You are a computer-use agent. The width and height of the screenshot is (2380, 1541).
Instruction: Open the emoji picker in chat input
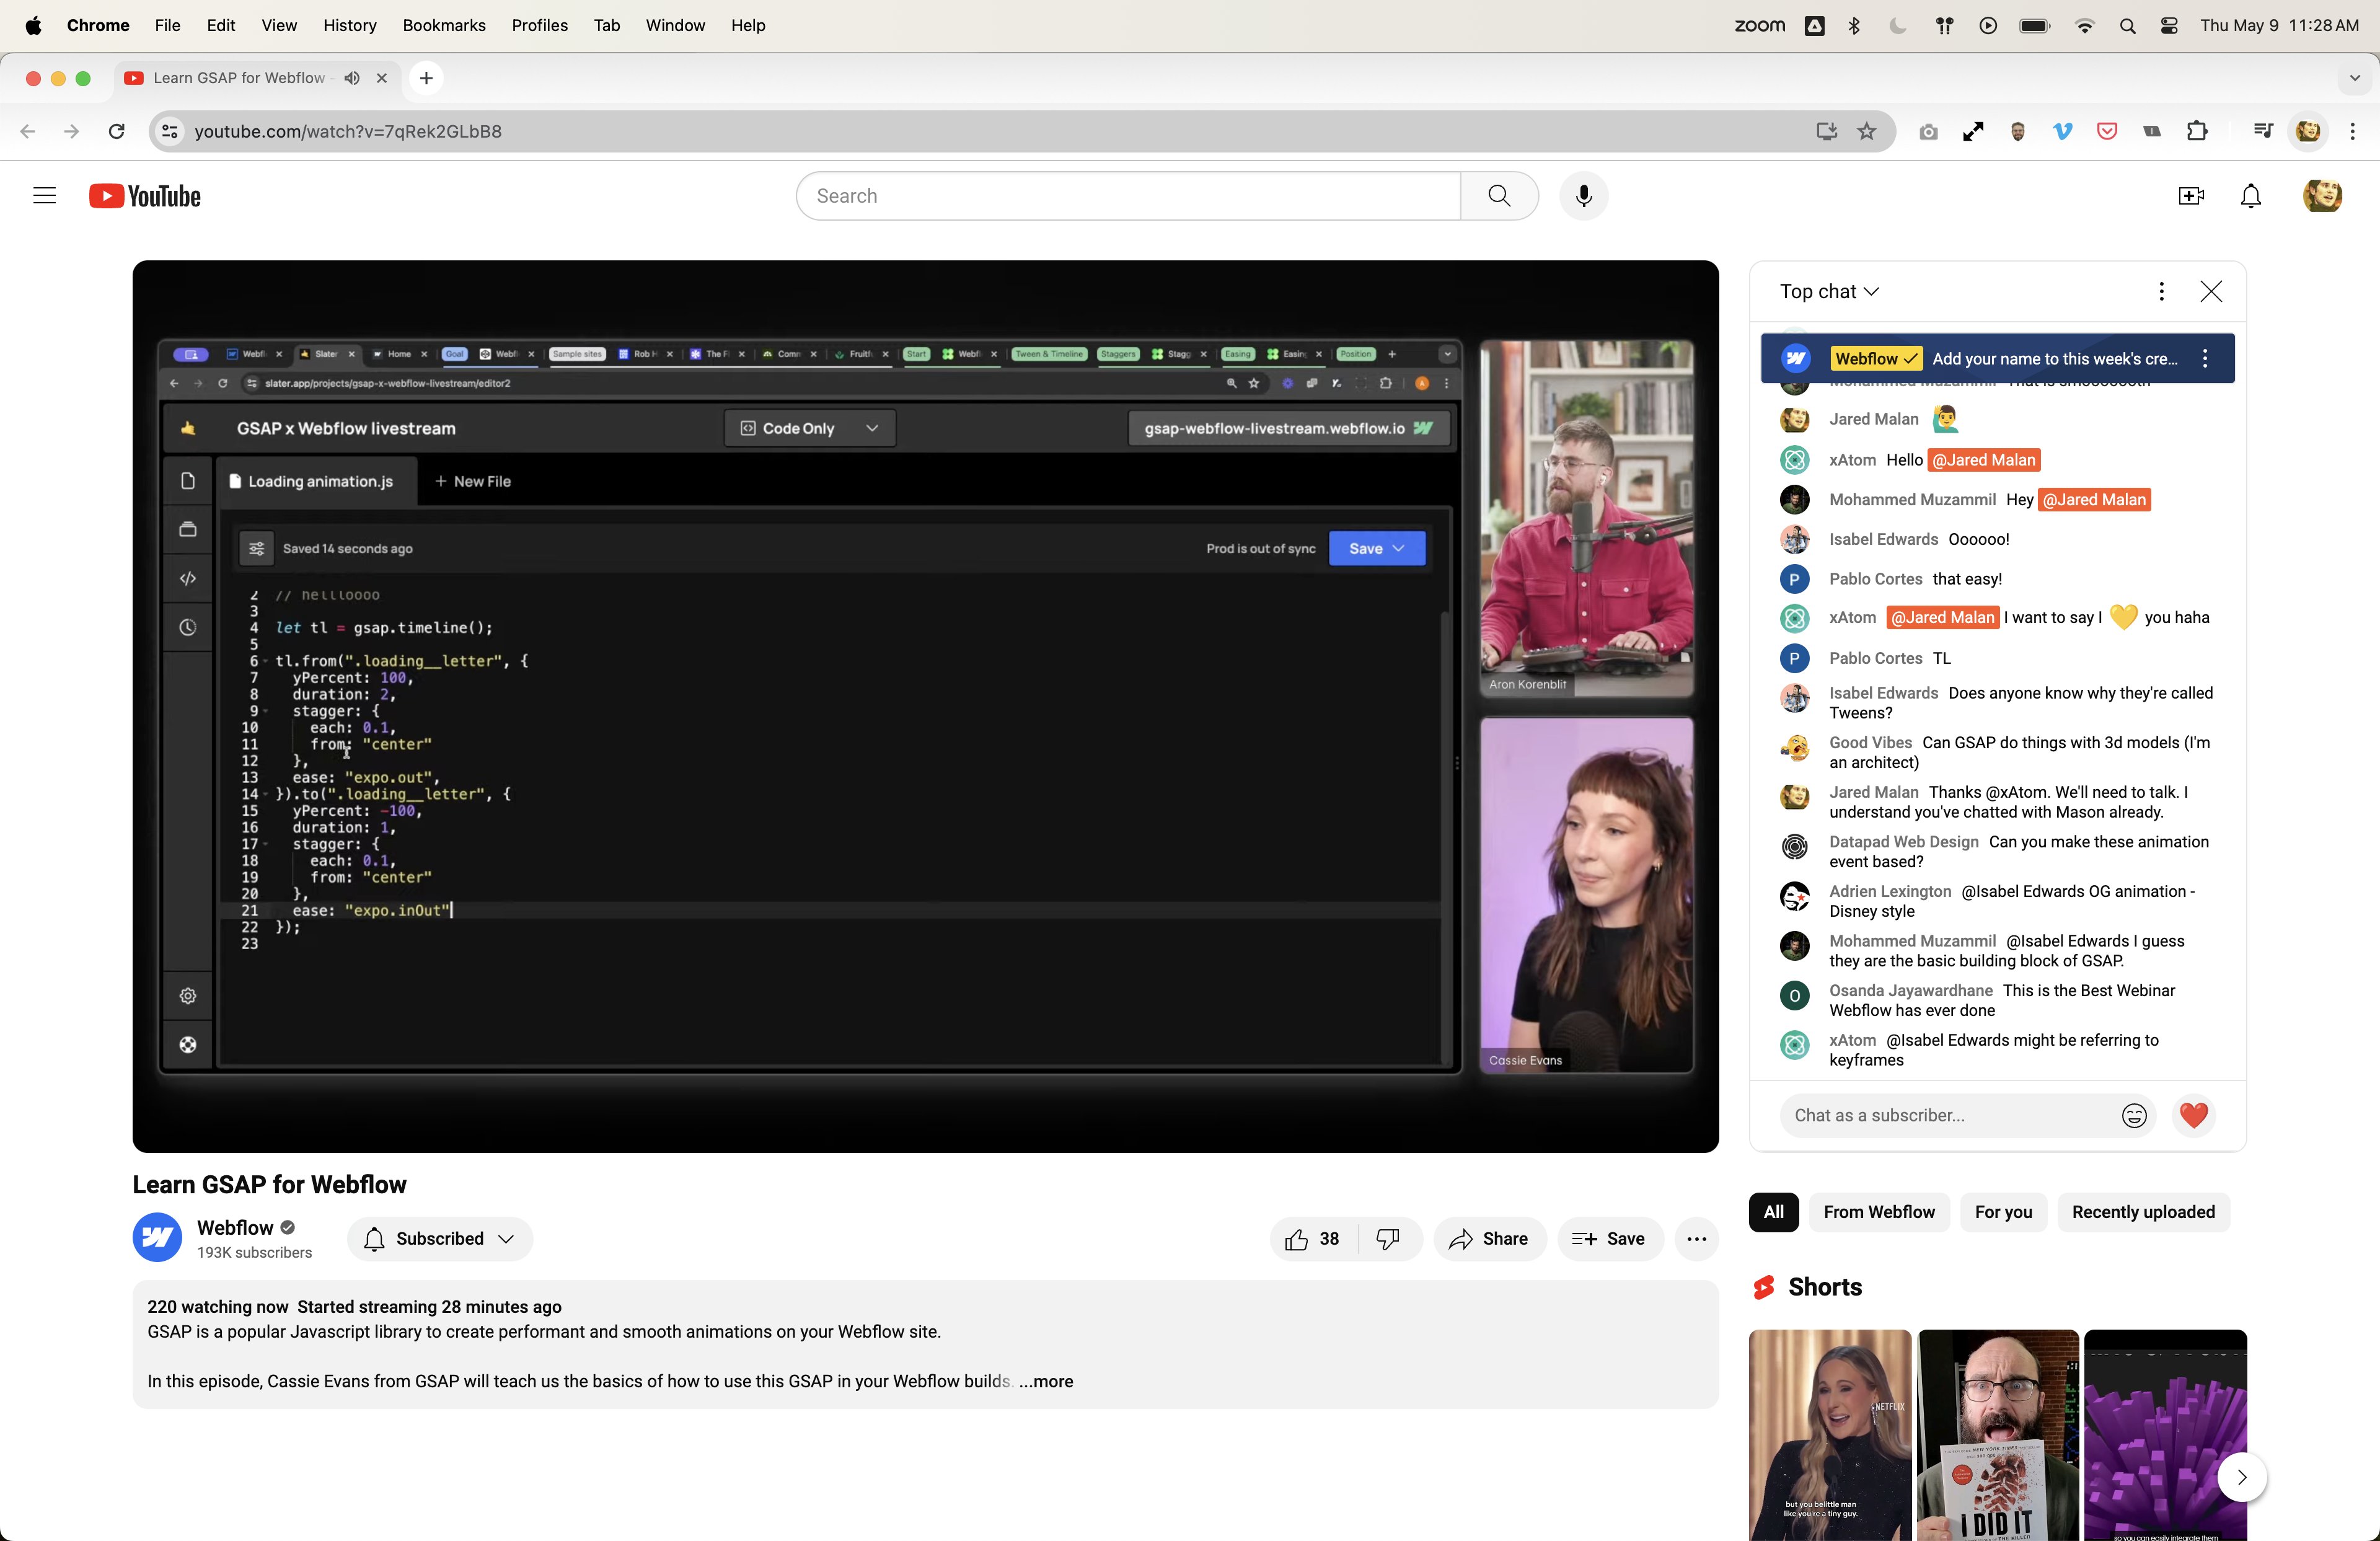point(2133,1115)
